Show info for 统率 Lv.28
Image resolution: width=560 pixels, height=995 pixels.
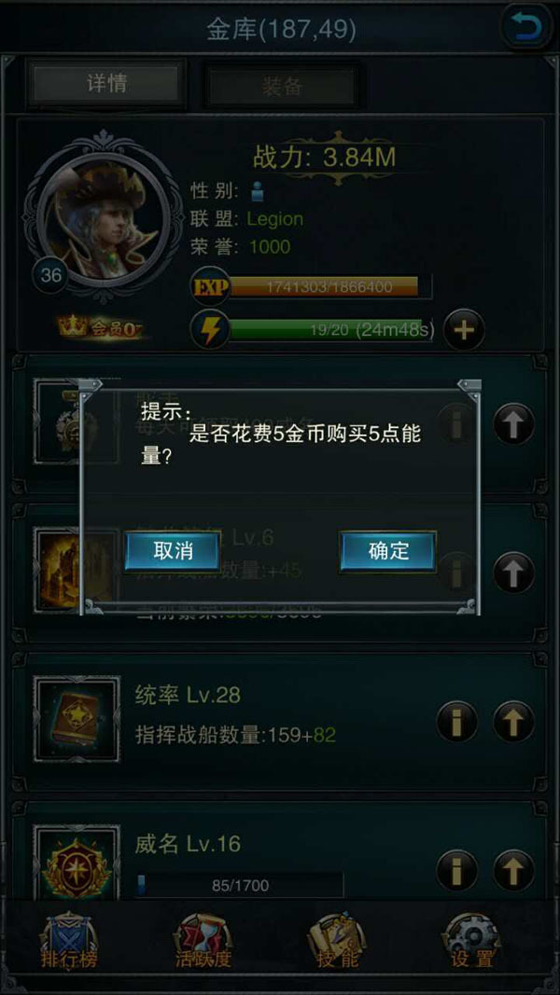tap(457, 722)
